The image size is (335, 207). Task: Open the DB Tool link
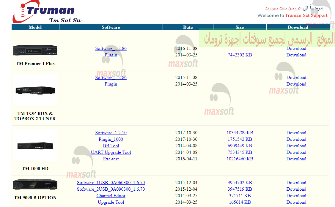click(x=111, y=146)
